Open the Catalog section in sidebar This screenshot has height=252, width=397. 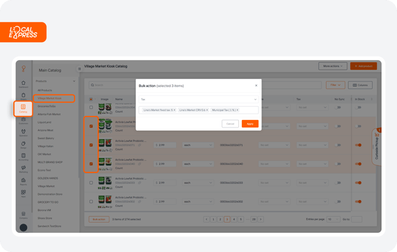coord(23,108)
